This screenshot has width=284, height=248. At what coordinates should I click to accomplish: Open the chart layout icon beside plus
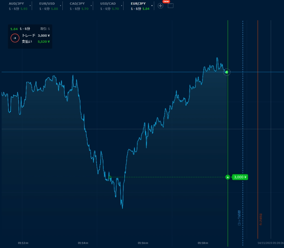coord(171,5)
